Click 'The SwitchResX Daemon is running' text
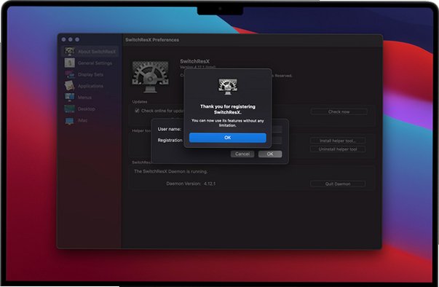 point(171,171)
